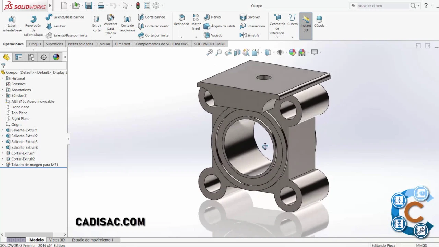The width and height of the screenshot is (439, 247).
Task: Open the SOLIDWORKS MBD tab
Action: pos(210,44)
